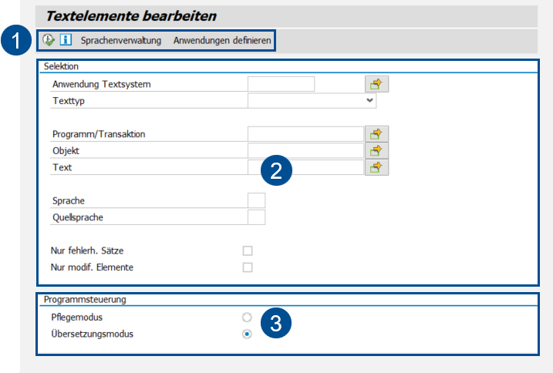Open multiple selection for Objekt
The height and width of the screenshot is (373, 553).
pyautogui.click(x=376, y=150)
